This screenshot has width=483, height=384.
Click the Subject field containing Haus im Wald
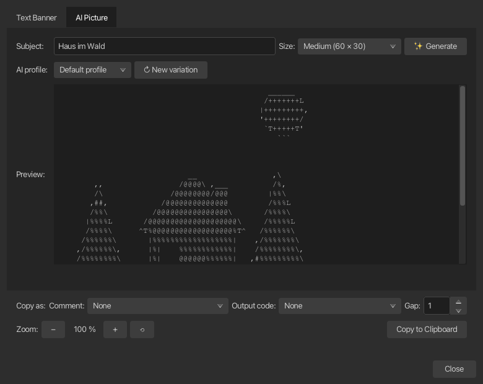pos(165,46)
